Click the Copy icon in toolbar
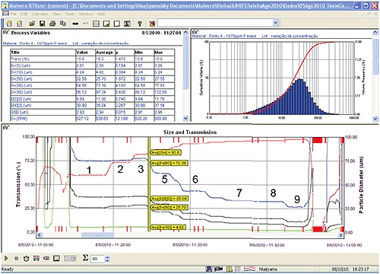Image resolution: width=380 pixels, height=274 pixels. coord(63,24)
